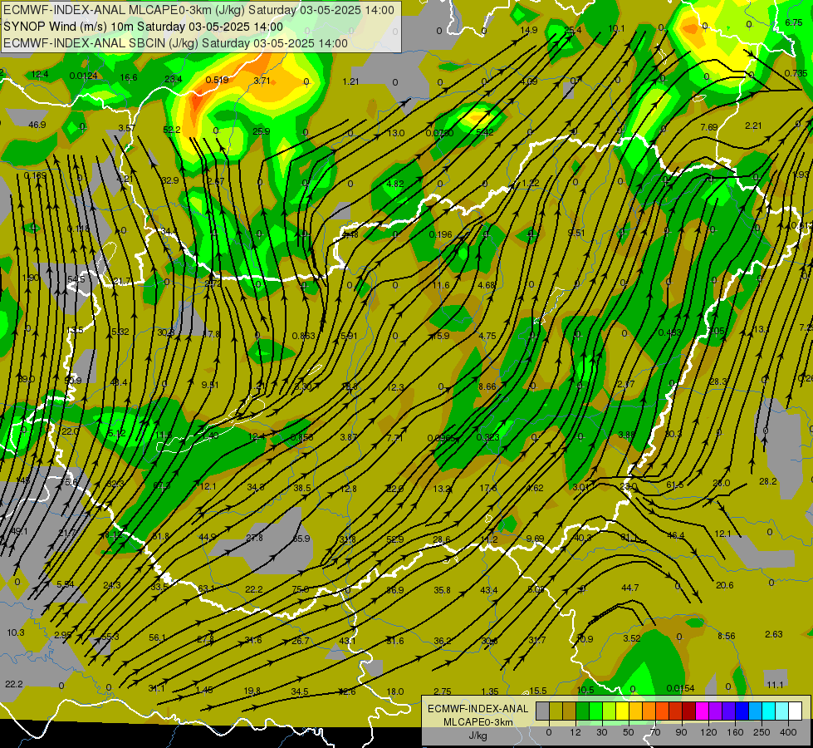Click the map value 7.71
Image resolution: width=813 pixels, height=748 pixels.
(394, 438)
